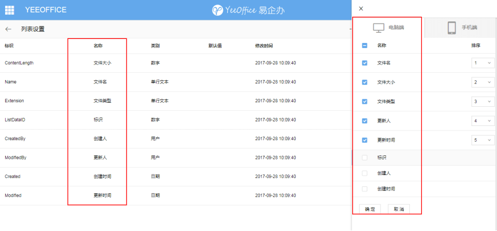
Task: Click 文件名 label in side panel
Action: (384, 63)
